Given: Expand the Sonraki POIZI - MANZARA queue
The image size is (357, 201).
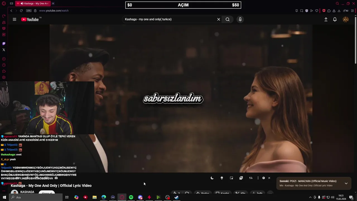Looking at the screenshot, I should (x=346, y=183).
